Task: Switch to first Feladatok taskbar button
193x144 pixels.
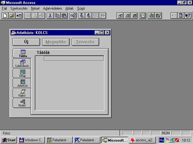Action: pyautogui.click(x=59, y=140)
